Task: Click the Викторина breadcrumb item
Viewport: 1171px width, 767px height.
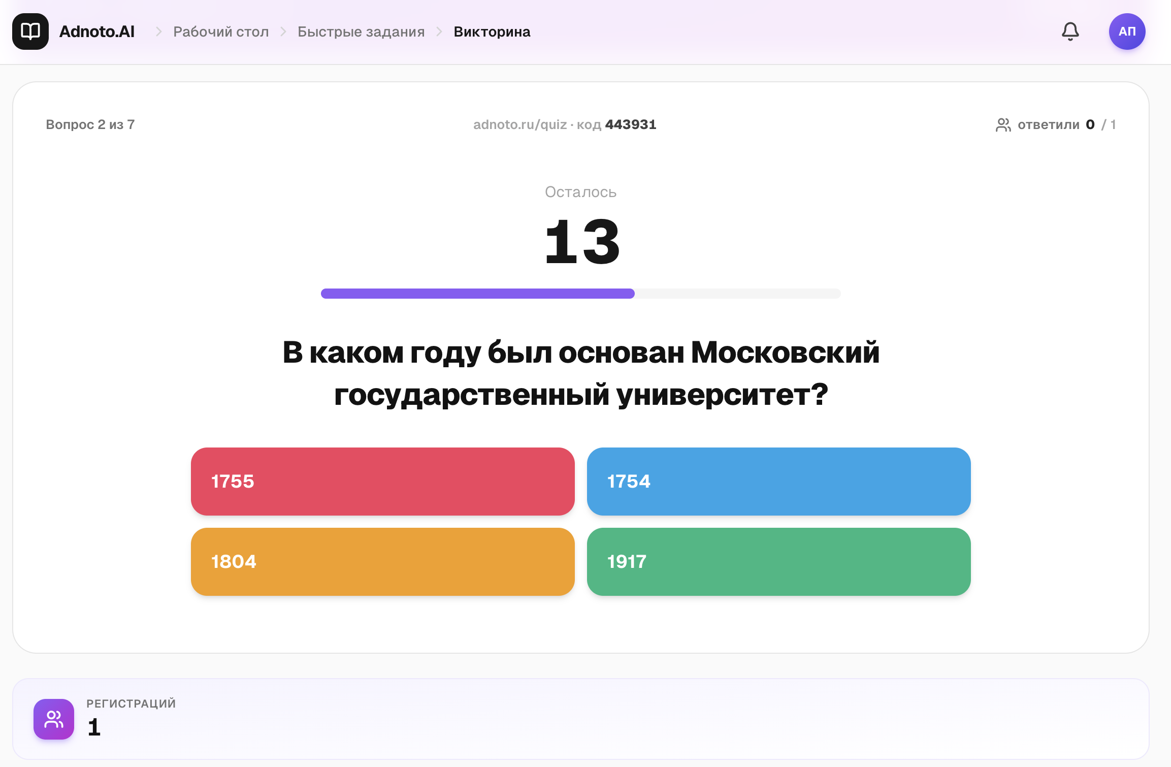Action: [x=492, y=31]
